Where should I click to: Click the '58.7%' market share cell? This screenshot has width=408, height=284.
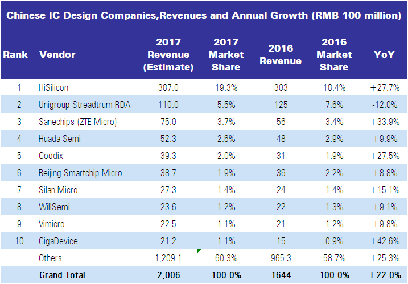[x=335, y=258]
